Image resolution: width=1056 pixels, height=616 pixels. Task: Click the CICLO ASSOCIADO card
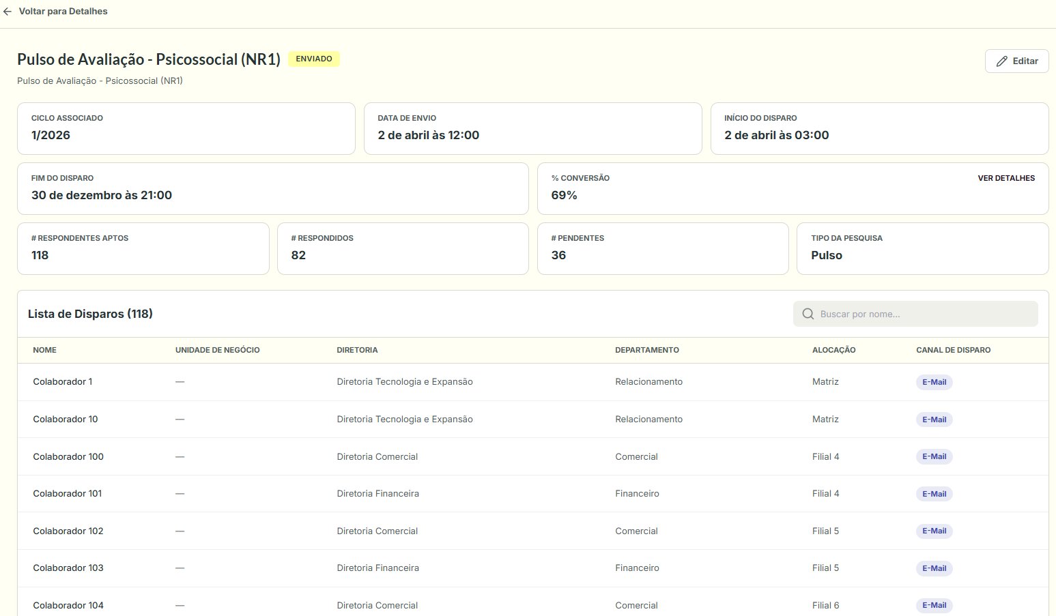(186, 128)
